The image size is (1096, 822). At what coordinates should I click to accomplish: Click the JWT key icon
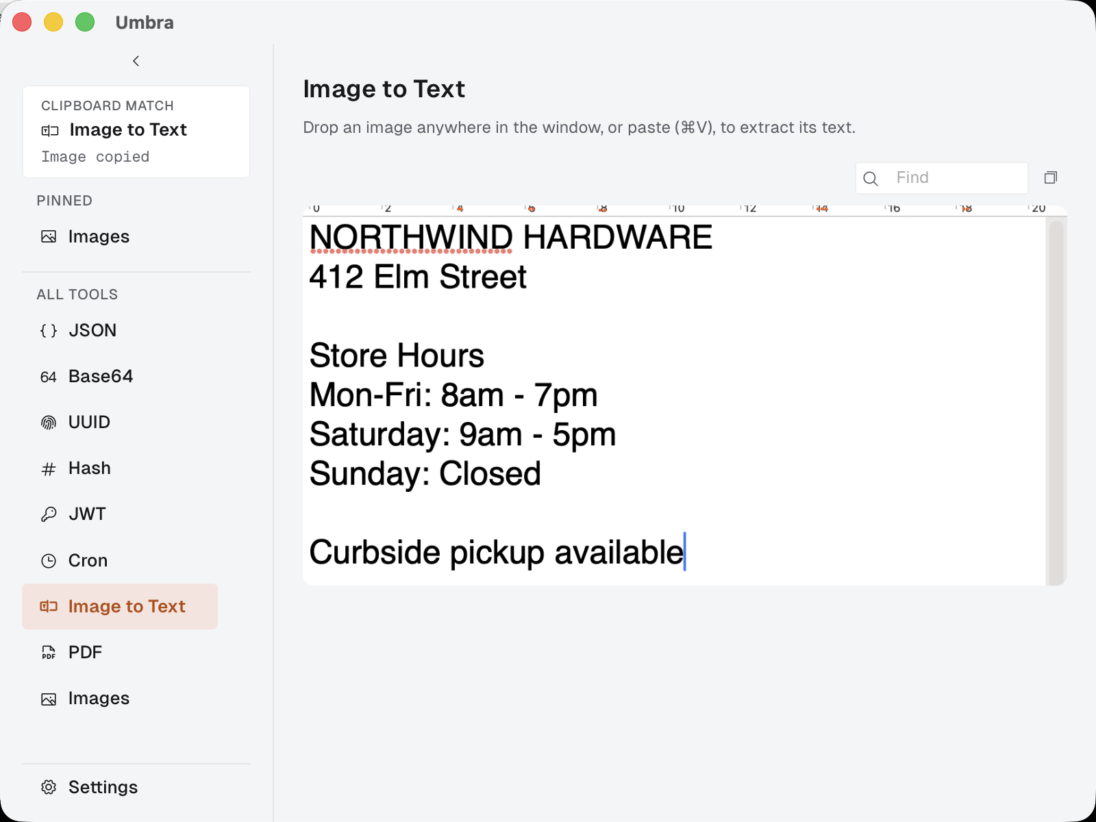coord(49,514)
